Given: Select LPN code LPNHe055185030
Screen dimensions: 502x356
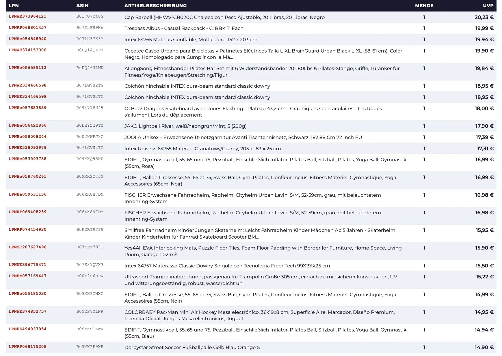Looking at the screenshot, I should [27, 294].
